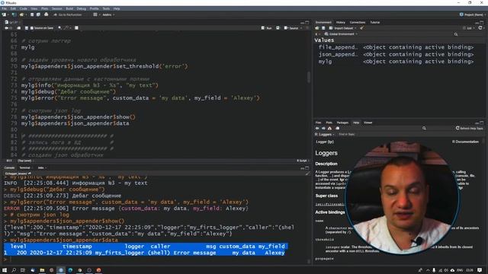Open the Session menu
This screenshot has width=488, height=274.
click(x=56, y=8)
